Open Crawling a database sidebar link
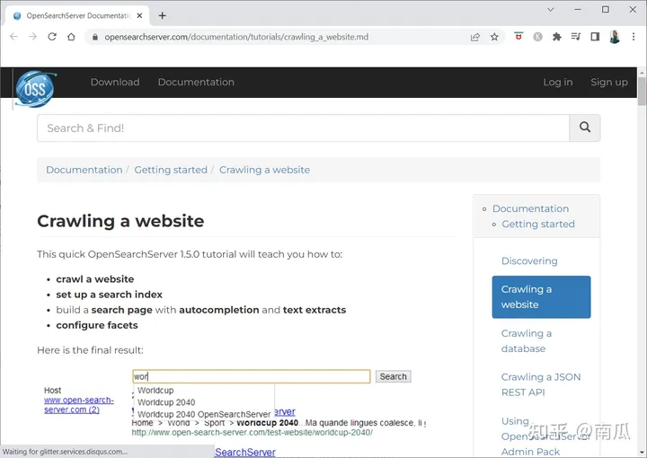The image size is (647, 458). point(527,341)
